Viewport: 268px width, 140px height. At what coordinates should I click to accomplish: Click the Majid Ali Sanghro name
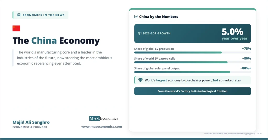pos(31,122)
